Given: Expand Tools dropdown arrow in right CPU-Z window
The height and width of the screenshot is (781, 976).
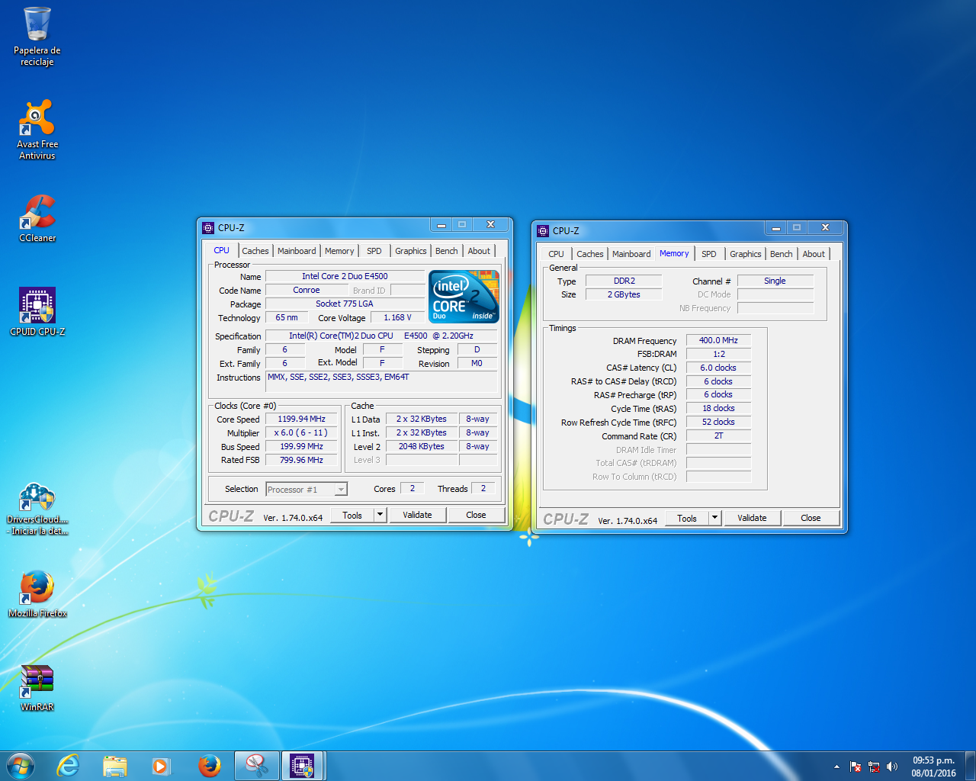Looking at the screenshot, I should coord(715,519).
